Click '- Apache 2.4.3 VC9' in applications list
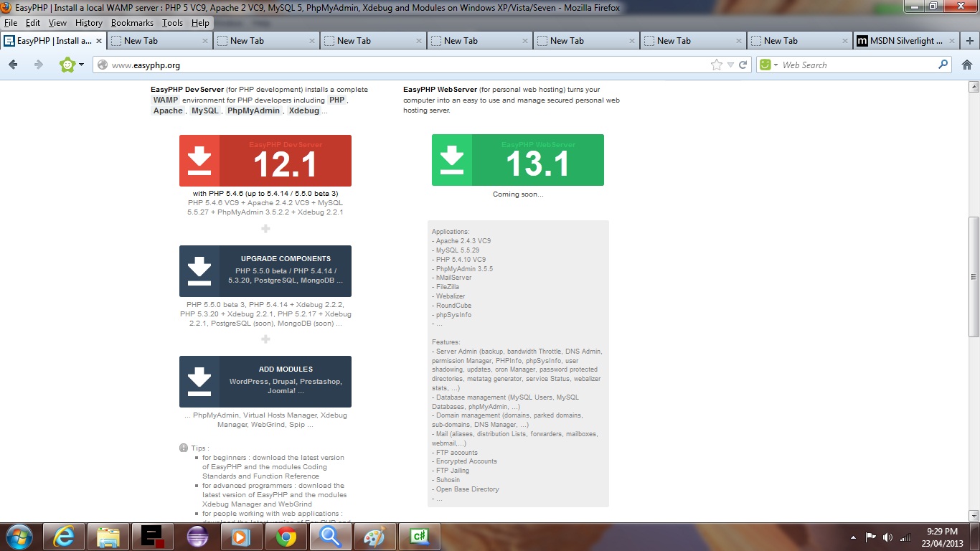Image resolution: width=980 pixels, height=551 pixels. (x=461, y=241)
